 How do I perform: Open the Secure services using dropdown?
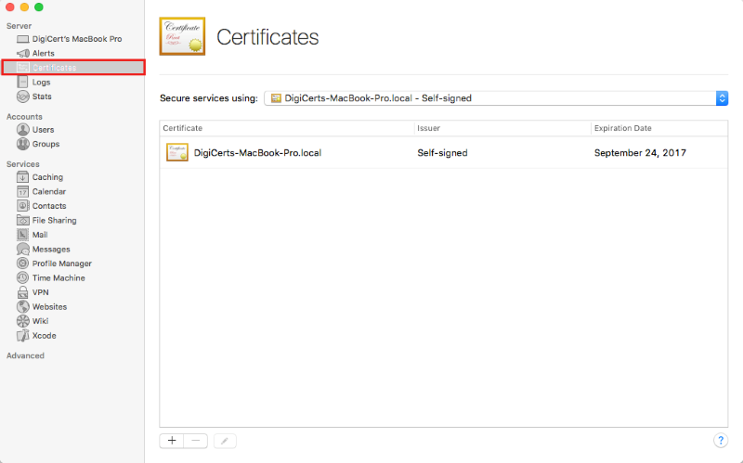click(x=496, y=98)
